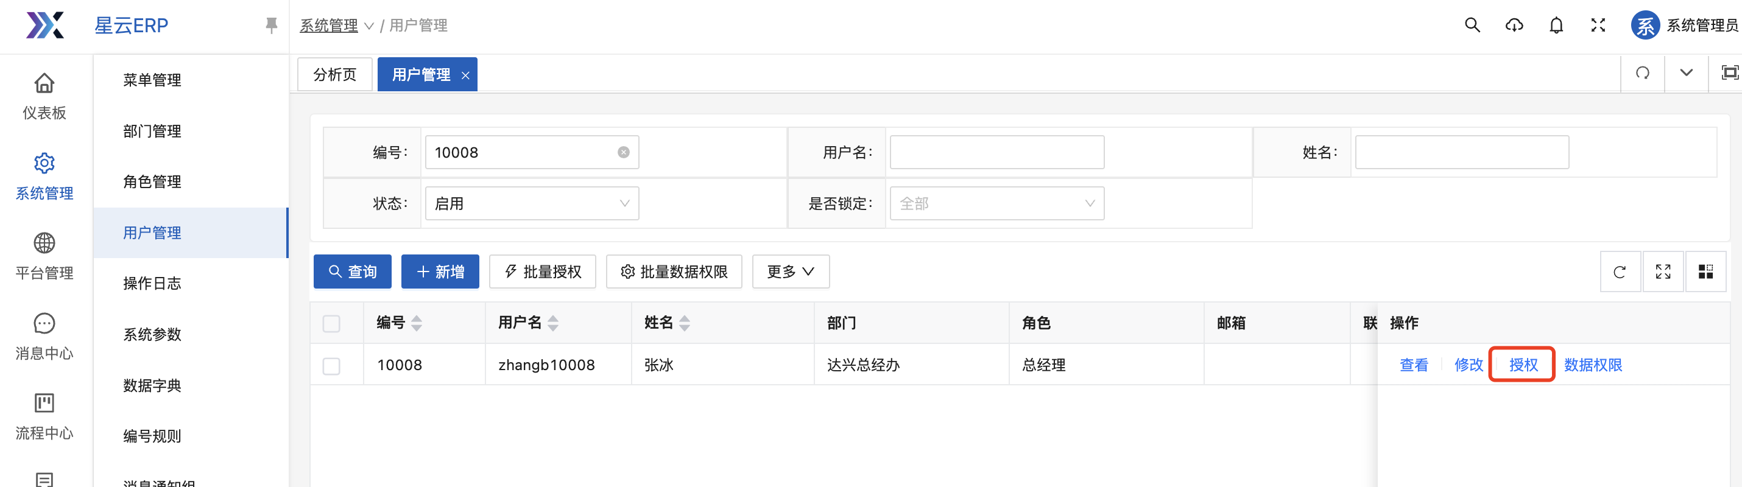Switch to the 分析页 tab
1742x487 pixels.
[x=335, y=74]
